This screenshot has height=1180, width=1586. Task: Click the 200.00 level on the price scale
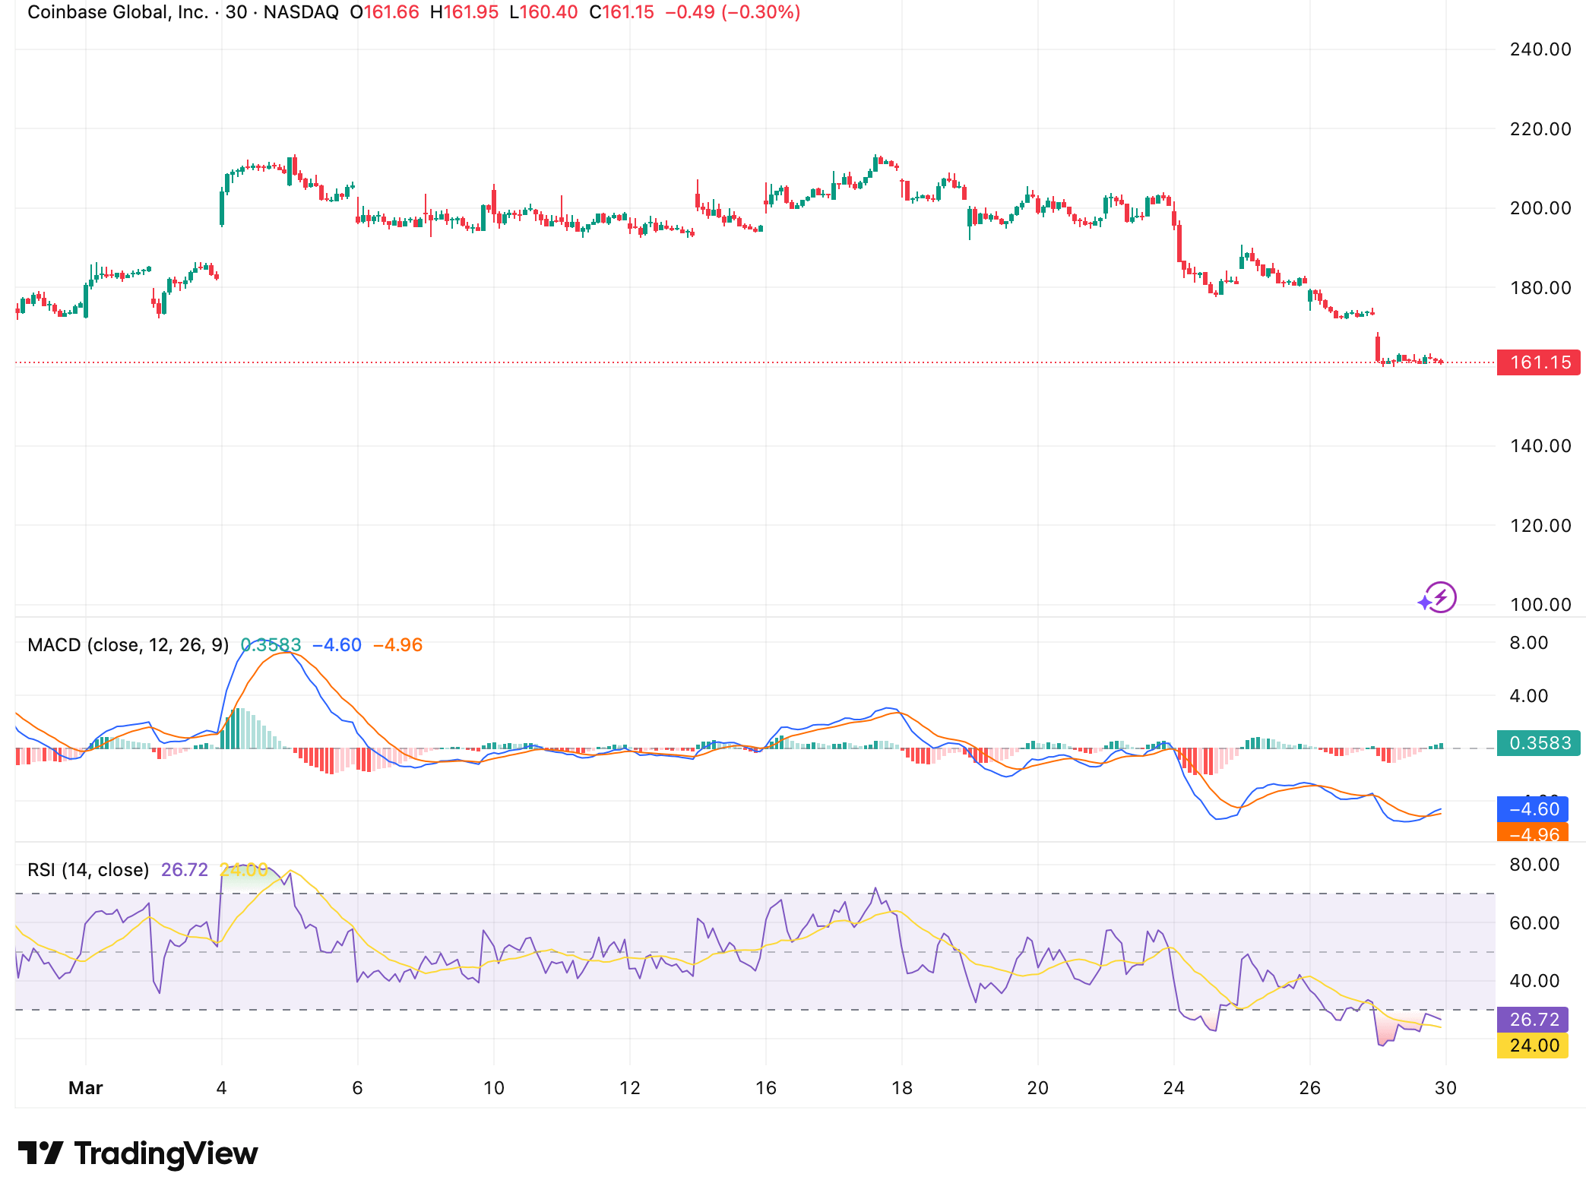[1543, 209]
